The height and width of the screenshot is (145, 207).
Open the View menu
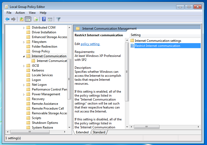[32, 13]
